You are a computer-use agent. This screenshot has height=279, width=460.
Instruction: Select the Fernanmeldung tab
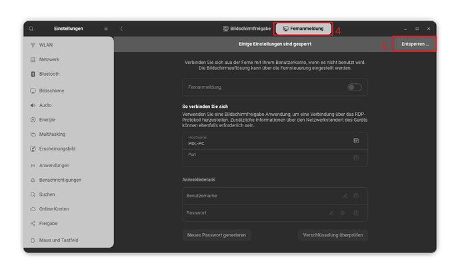tap(303, 29)
